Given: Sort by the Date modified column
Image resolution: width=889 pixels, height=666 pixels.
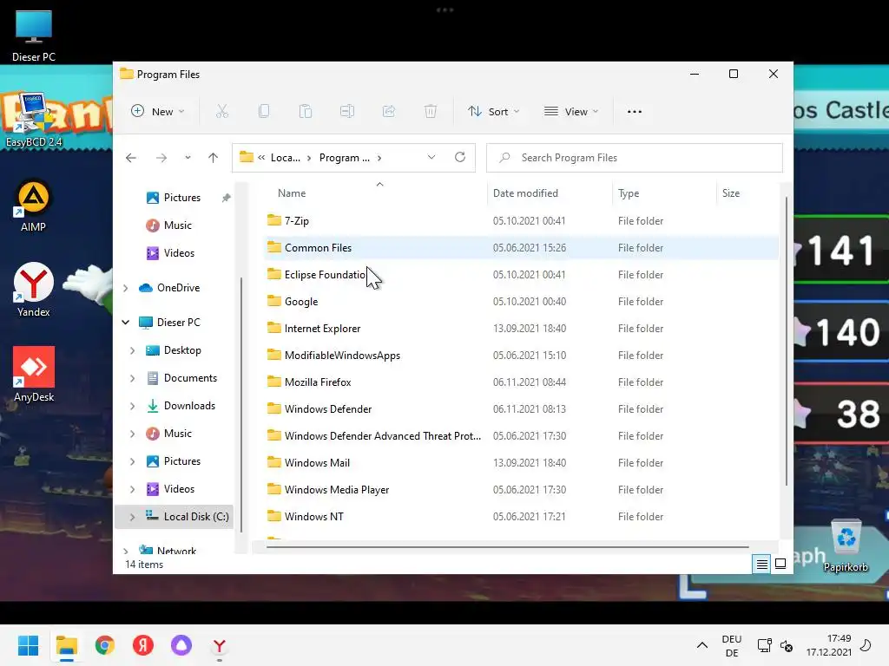Looking at the screenshot, I should point(525,193).
